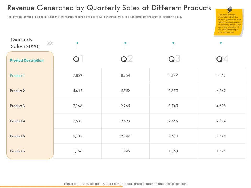
Task: Select the Q1 column heading
Action: click(78, 59)
